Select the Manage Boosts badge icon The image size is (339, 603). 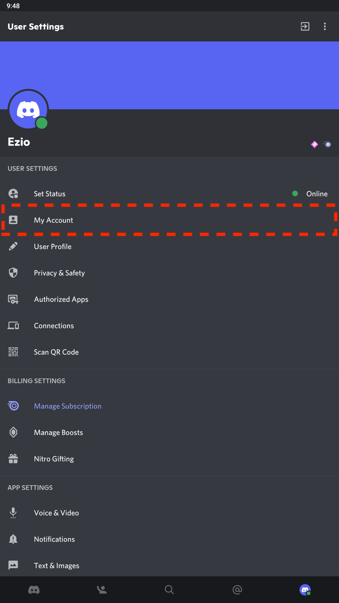(x=13, y=432)
